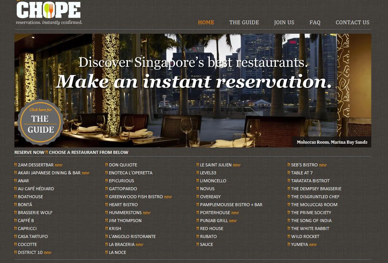Choose Punjab Grill restaurant
Viewport: 388px width, 263px height.
point(214,221)
